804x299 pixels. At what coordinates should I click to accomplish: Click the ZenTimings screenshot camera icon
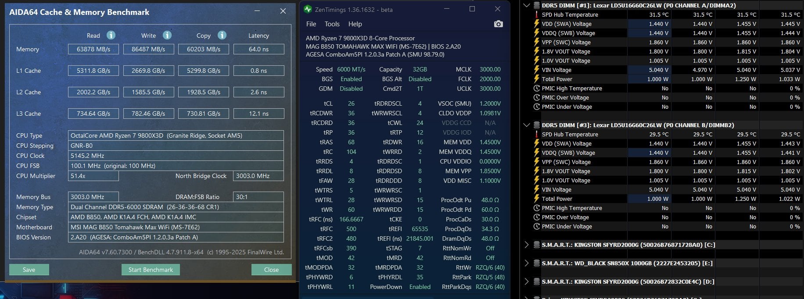pyautogui.click(x=499, y=24)
